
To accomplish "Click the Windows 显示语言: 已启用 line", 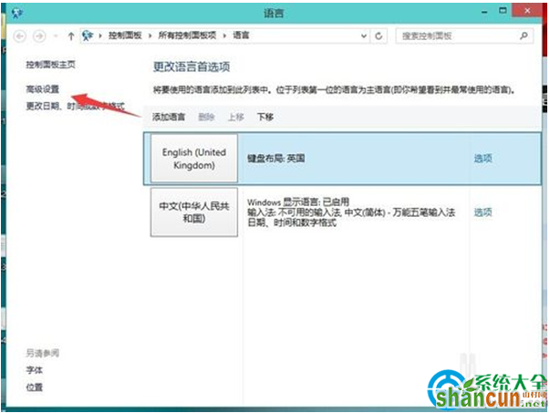I will pos(298,202).
